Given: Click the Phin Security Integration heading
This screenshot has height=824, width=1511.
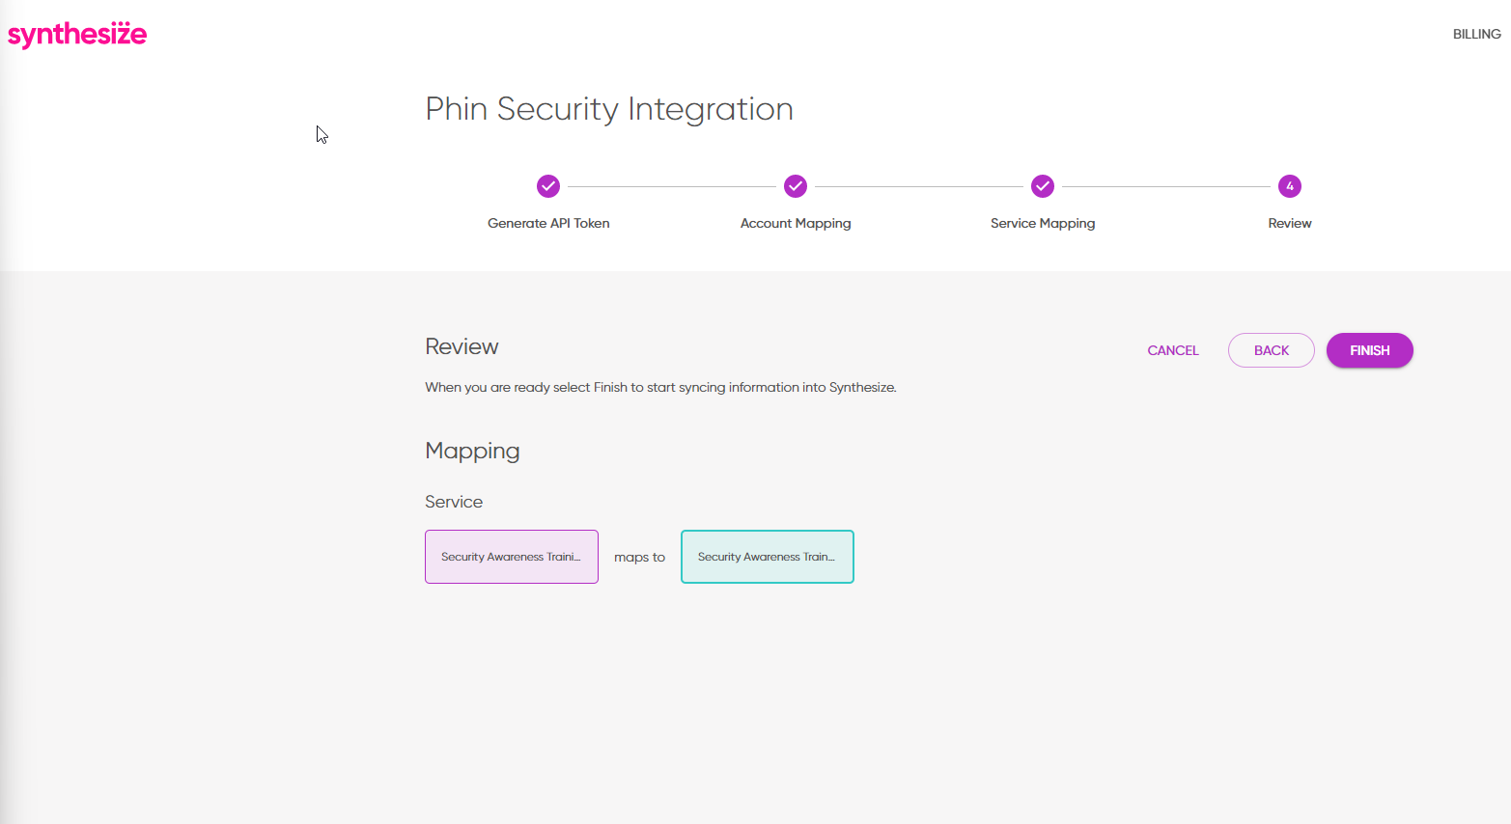Looking at the screenshot, I should pyautogui.click(x=609, y=109).
